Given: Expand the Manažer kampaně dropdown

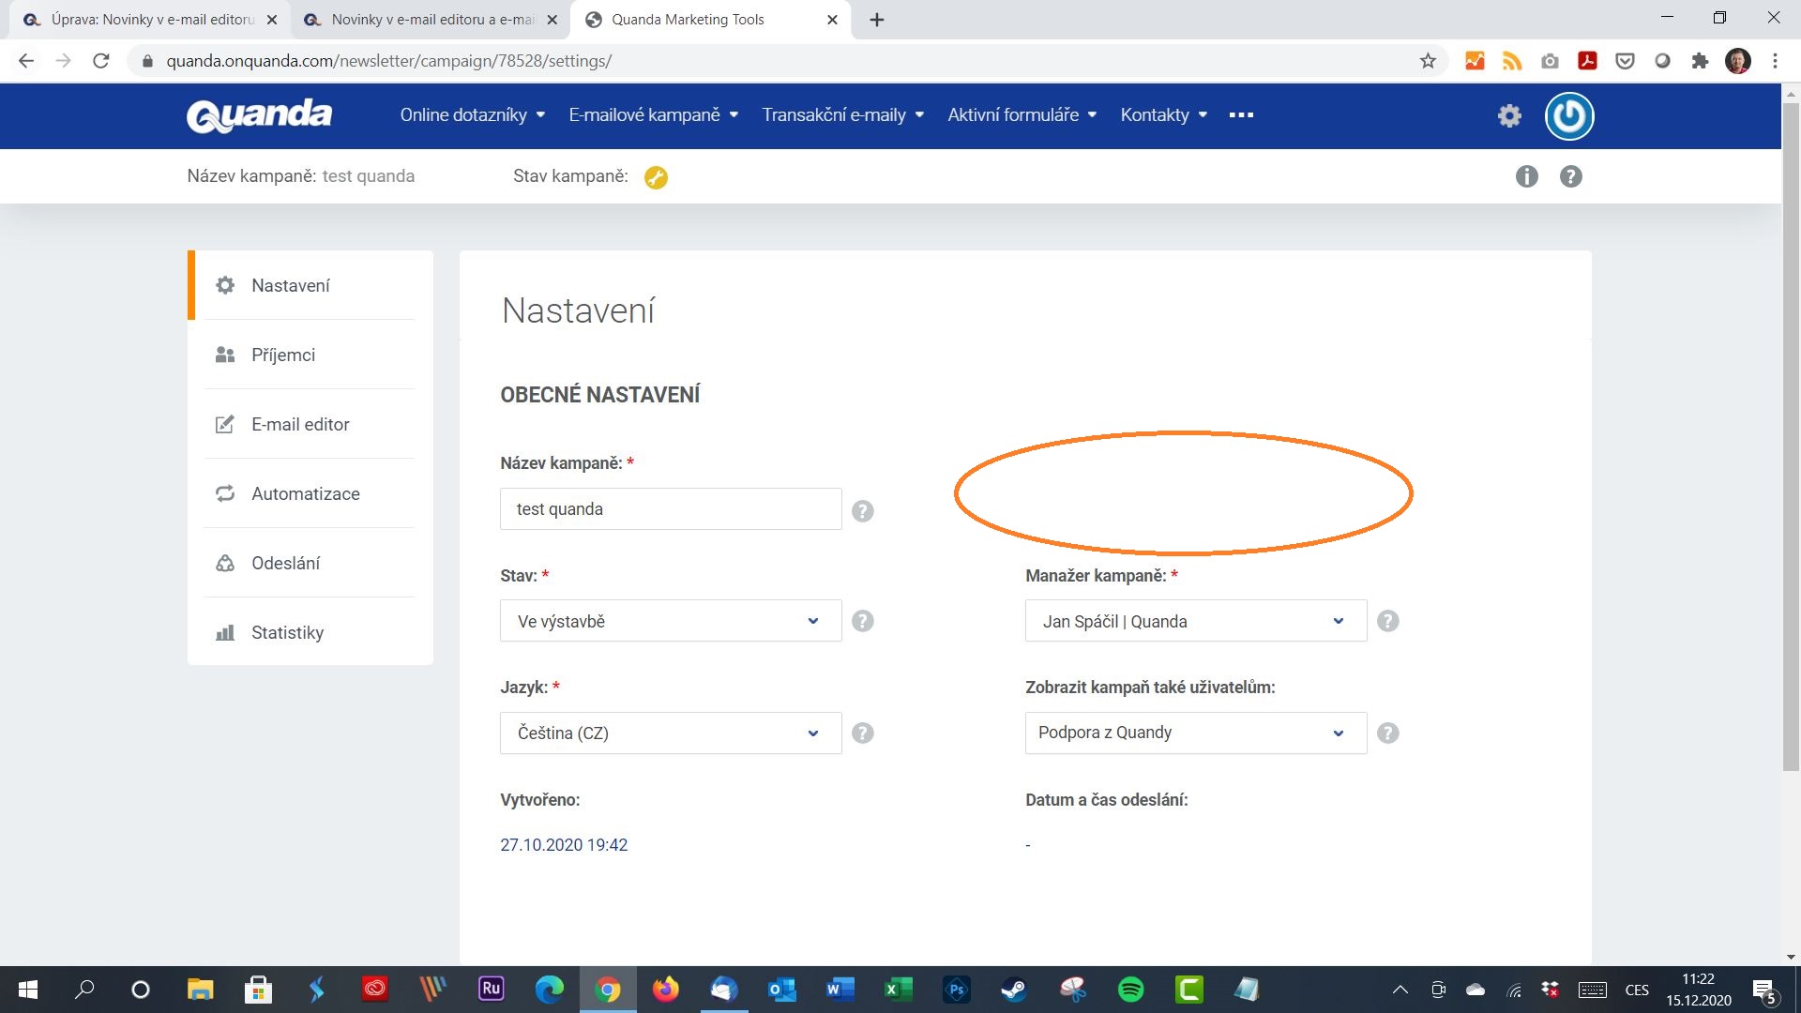Looking at the screenshot, I should pos(1337,621).
